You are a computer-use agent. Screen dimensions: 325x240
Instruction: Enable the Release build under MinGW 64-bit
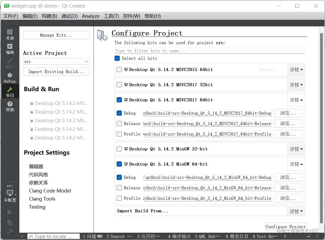(x=119, y=188)
